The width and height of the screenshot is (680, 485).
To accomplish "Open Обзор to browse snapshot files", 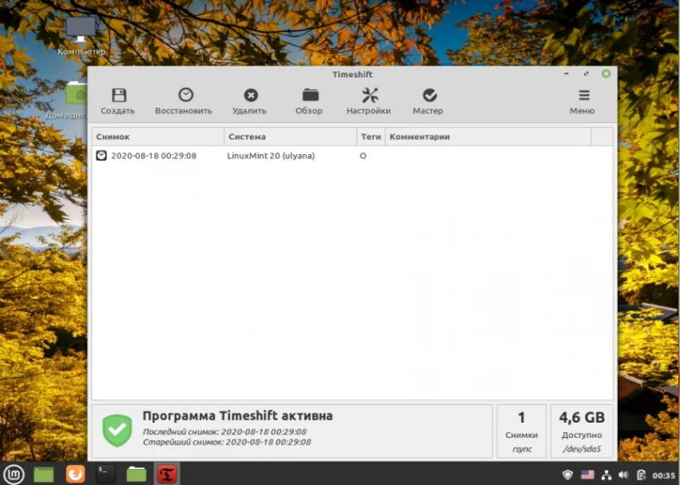I will tap(309, 101).
